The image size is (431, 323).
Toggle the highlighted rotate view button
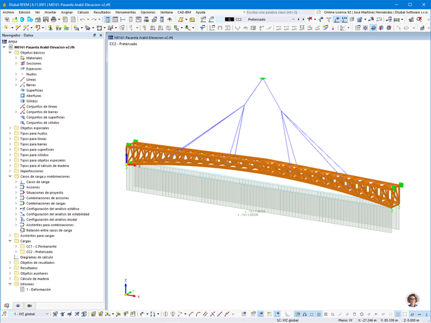[x=373, y=28]
